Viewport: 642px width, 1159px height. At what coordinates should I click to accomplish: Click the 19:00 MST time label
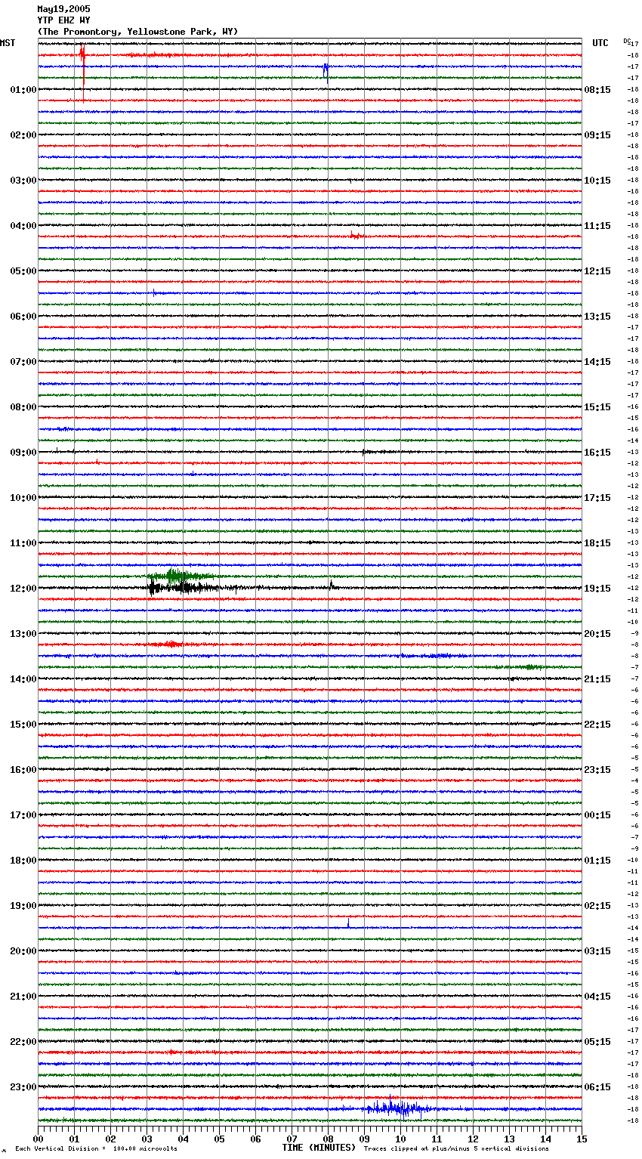(23, 906)
